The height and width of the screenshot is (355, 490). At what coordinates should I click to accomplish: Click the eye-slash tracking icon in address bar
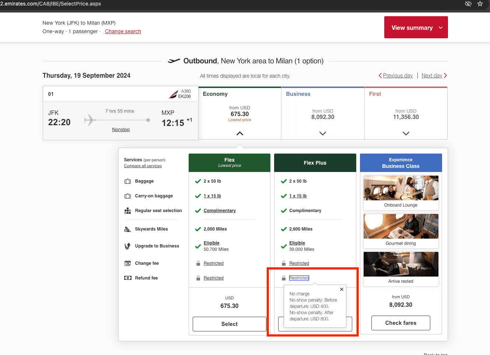coord(468,4)
